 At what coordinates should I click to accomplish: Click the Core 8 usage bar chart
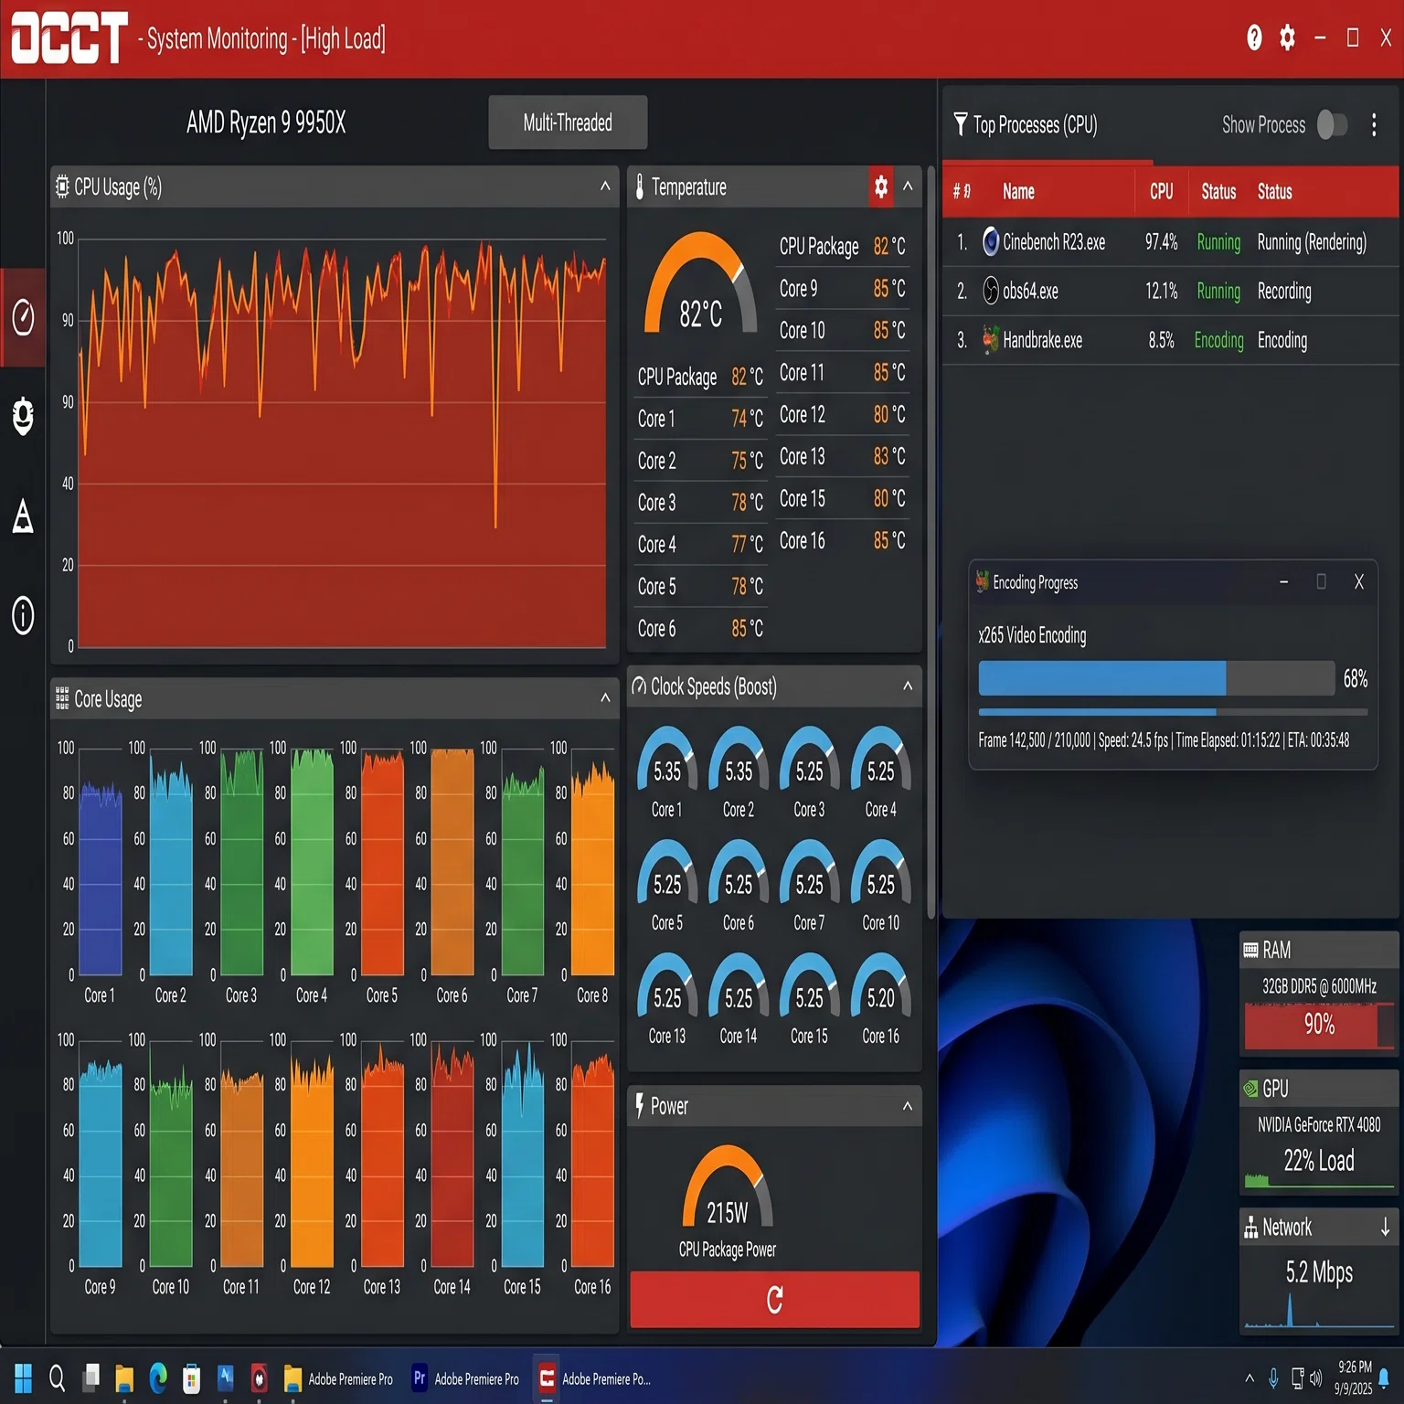point(592,861)
